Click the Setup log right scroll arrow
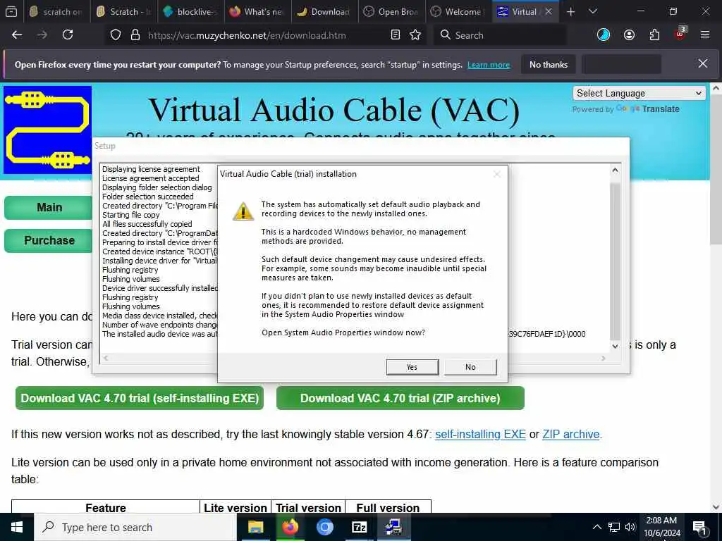722x541 pixels. [x=604, y=358]
